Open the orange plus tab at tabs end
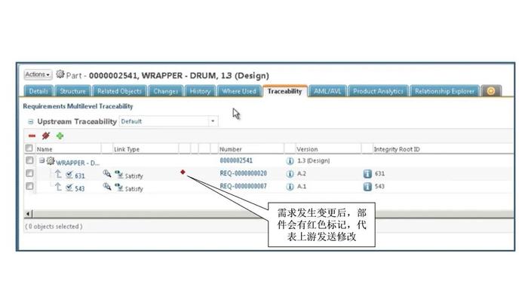 491,91
